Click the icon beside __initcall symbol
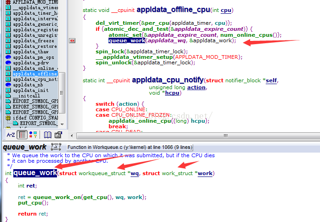Viewport: 320px width, 222px height. click(x=8, y=96)
